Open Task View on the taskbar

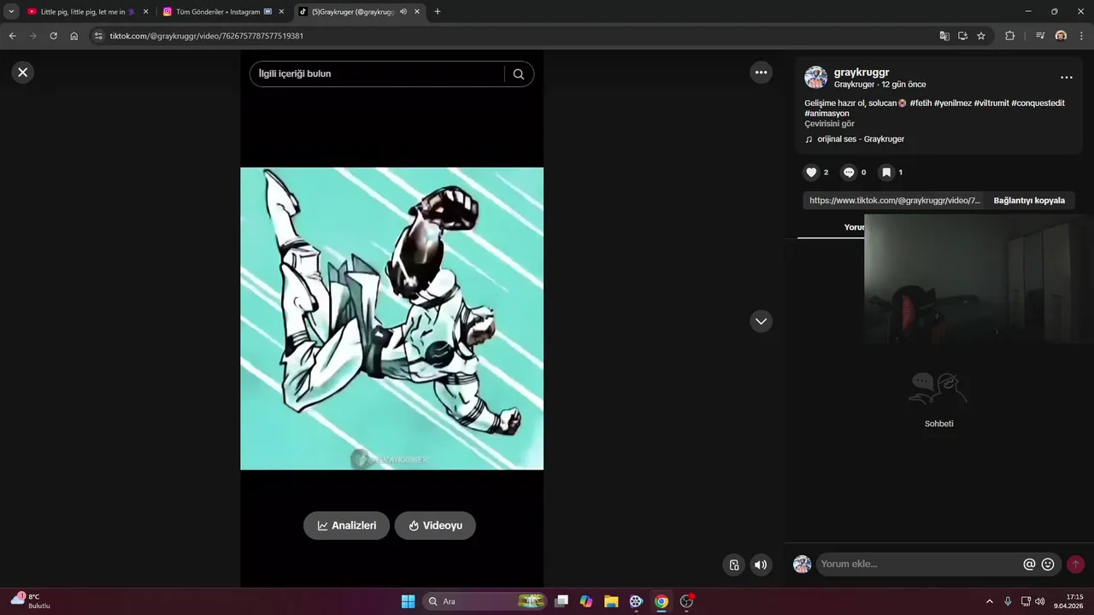(562, 601)
